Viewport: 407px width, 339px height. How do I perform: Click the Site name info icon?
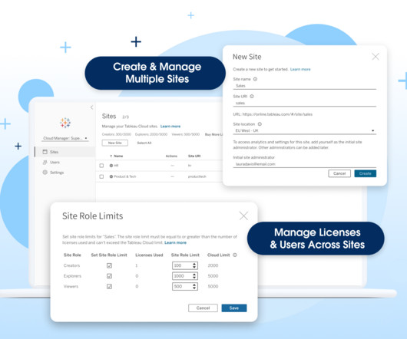pos(255,79)
